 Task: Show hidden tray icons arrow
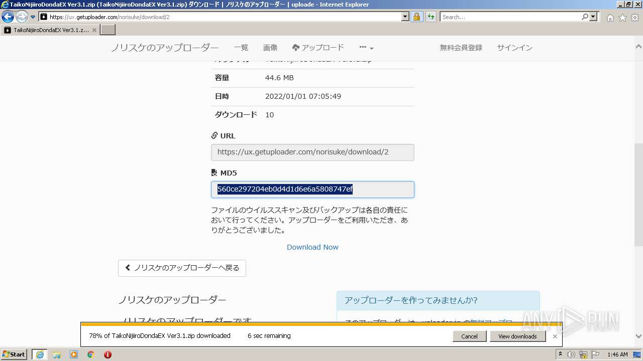(x=560, y=354)
